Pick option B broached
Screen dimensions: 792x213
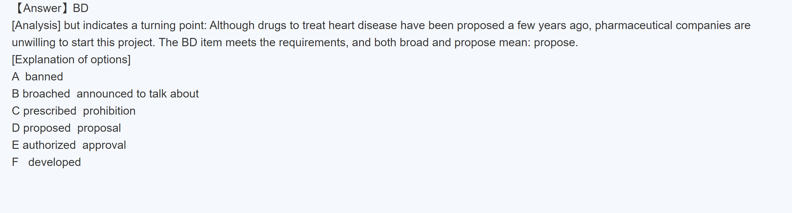(x=41, y=94)
